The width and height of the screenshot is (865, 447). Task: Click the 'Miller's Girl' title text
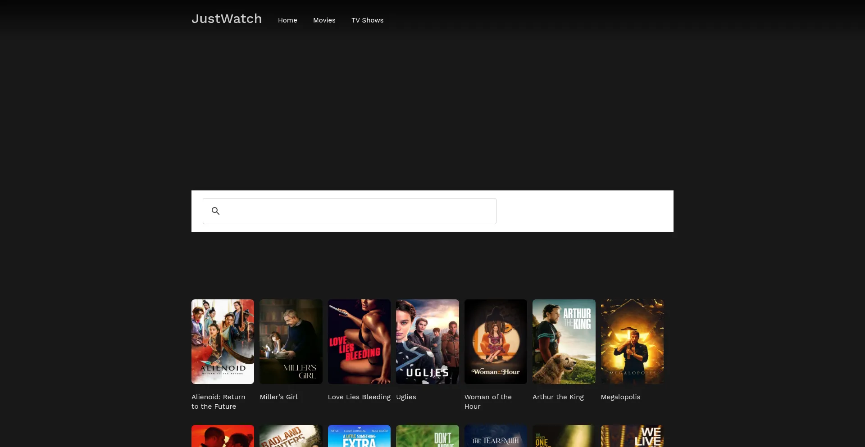click(279, 397)
